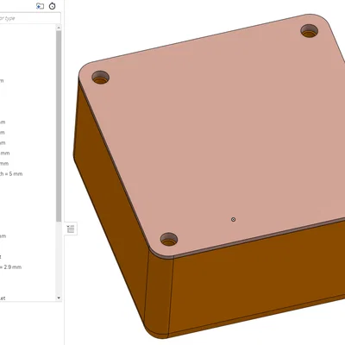This screenshot has height=345, width=345.
Task: Select the screw hole near the left corner
Action: click(x=100, y=78)
